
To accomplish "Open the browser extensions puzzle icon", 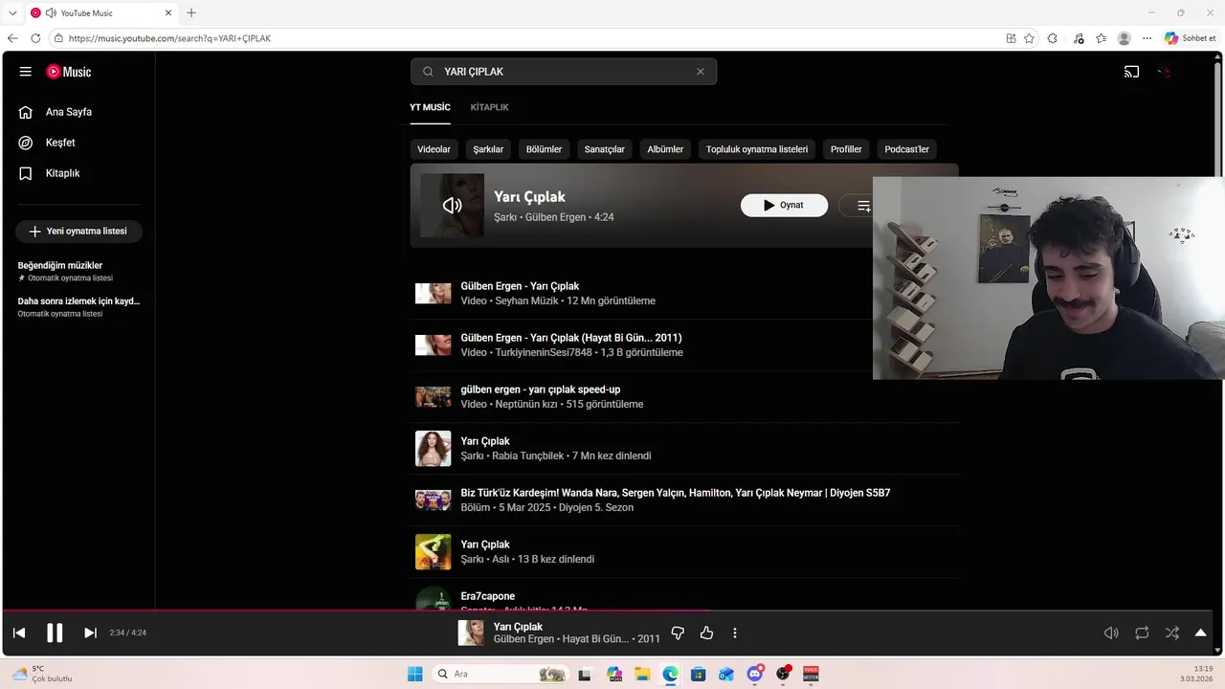I will pos(1053,38).
